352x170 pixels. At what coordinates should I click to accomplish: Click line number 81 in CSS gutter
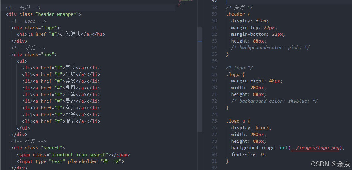(x=214, y=161)
